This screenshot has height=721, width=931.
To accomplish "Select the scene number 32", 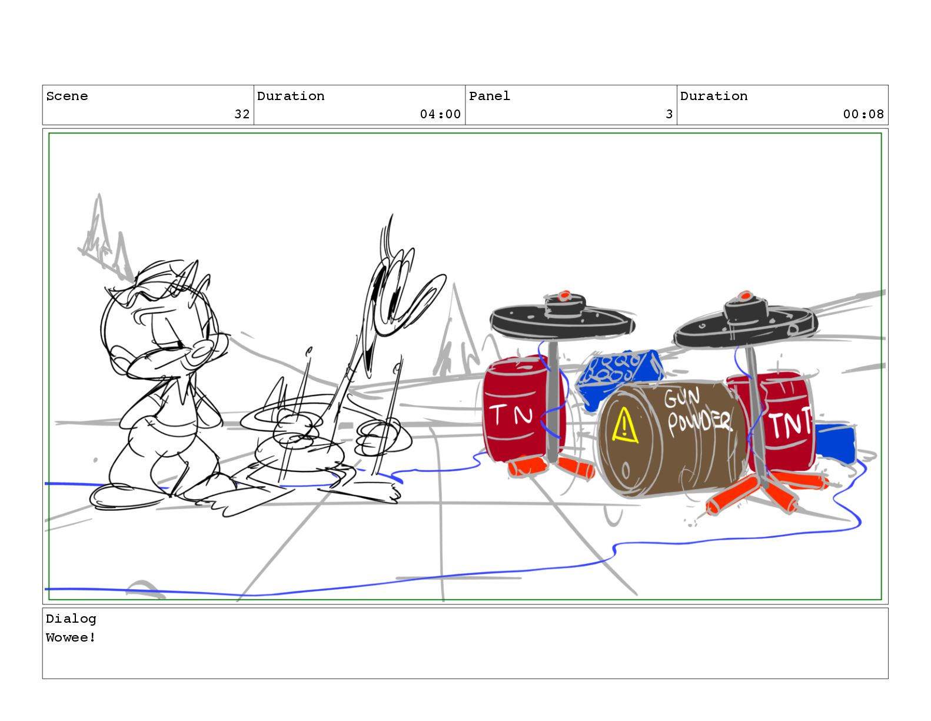I will (242, 114).
